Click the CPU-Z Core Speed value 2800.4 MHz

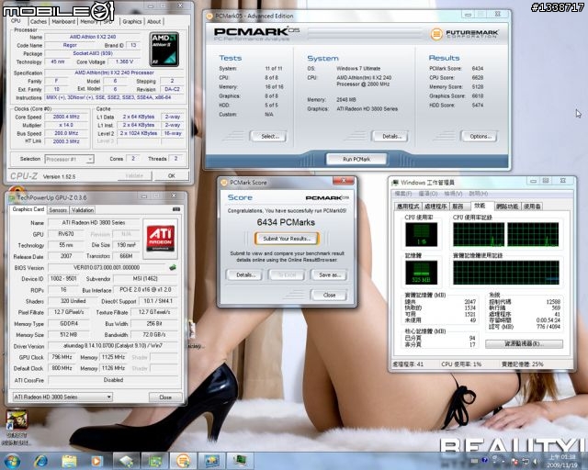66,117
